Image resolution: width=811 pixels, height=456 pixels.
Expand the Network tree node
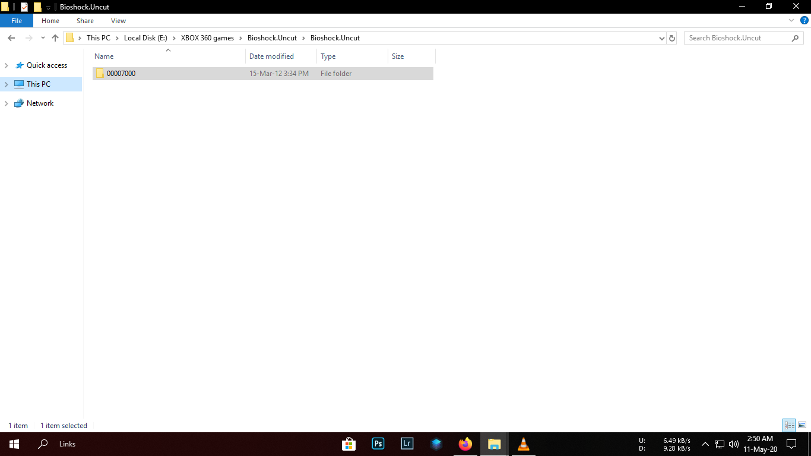click(7, 103)
